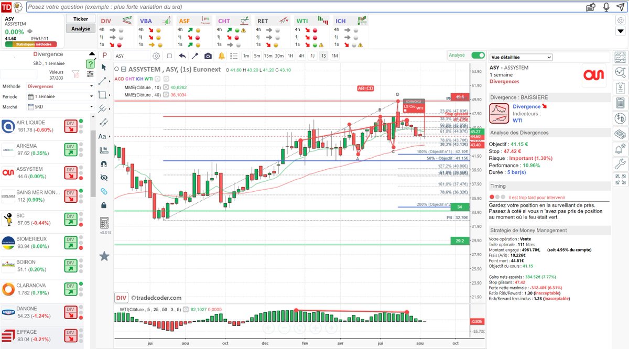Click the AI brain assistant icon
This screenshot has height=349, width=629.
(x=18, y=7)
